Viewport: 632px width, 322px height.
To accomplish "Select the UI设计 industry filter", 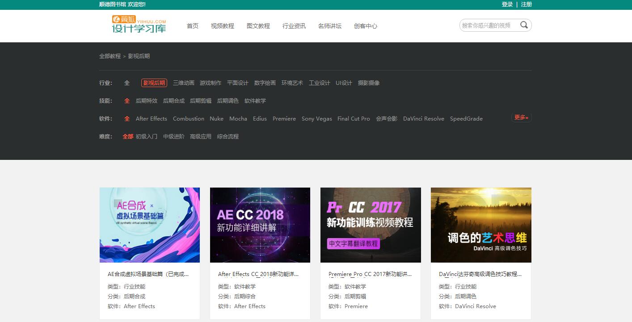I will coord(344,83).
